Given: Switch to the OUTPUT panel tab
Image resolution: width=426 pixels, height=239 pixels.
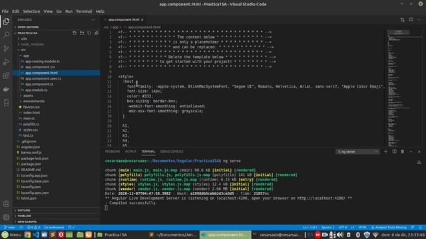Looking at the screenshot, I should (130, 151).
